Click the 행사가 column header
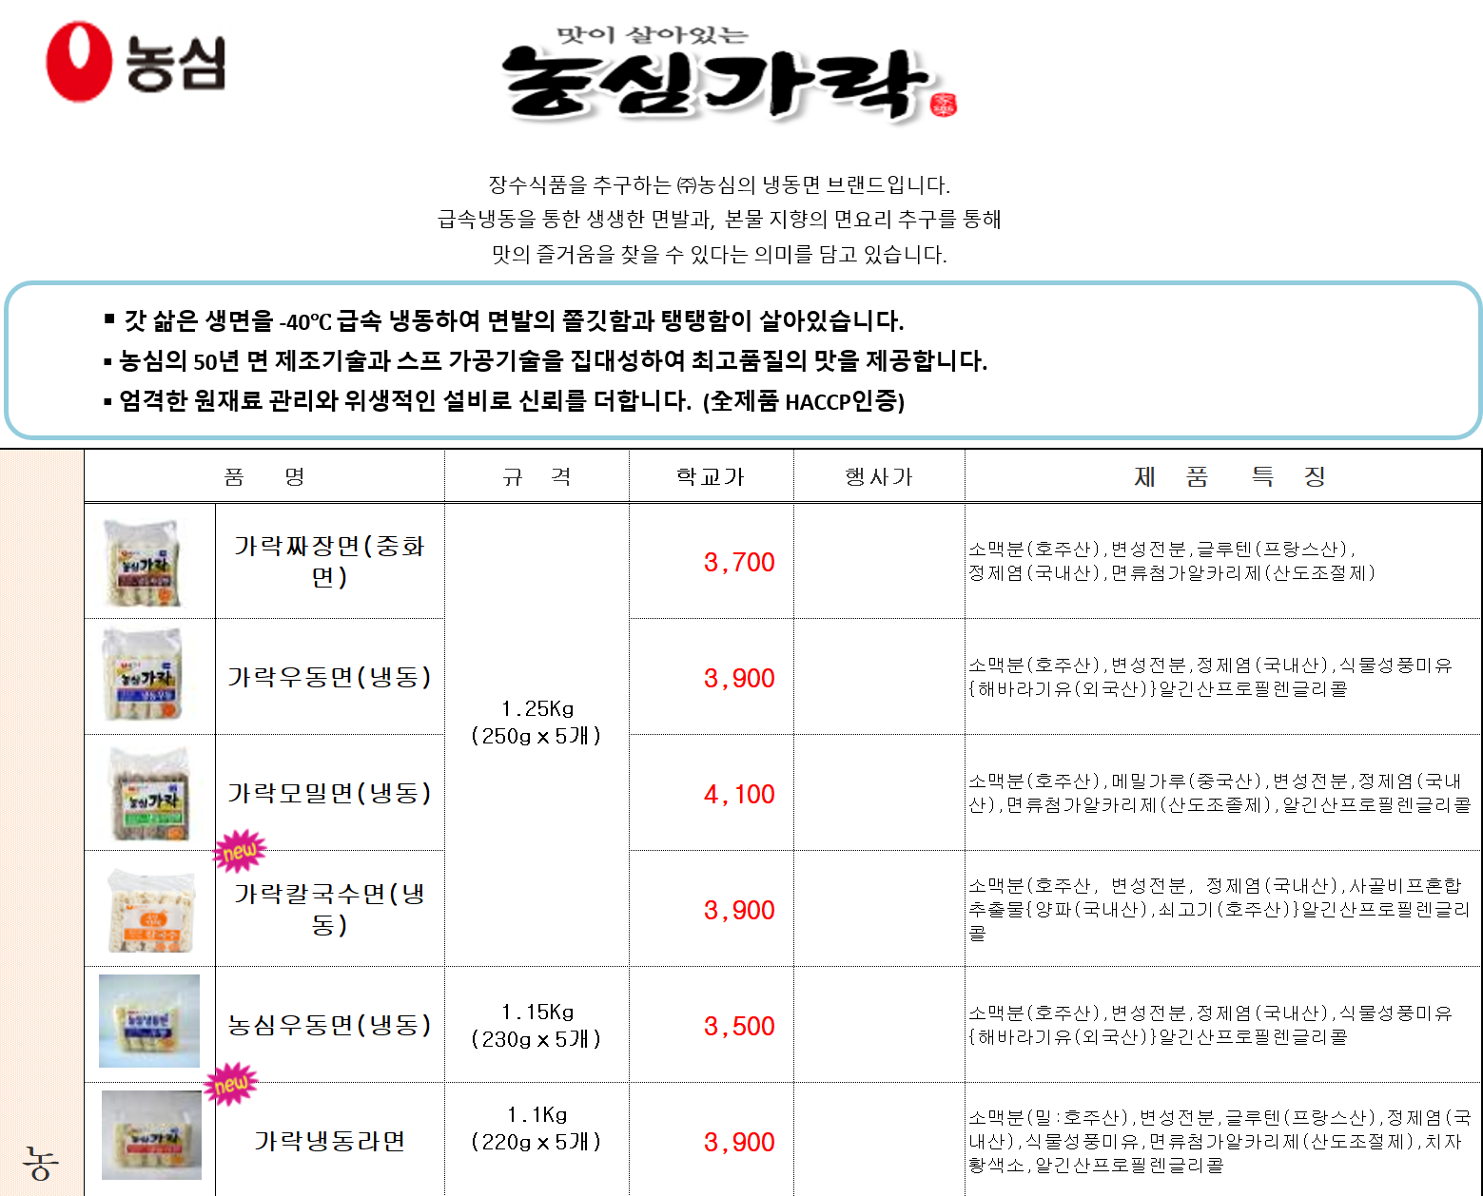The width and height of the screenshot is (1483, 1196). [878, 476]
